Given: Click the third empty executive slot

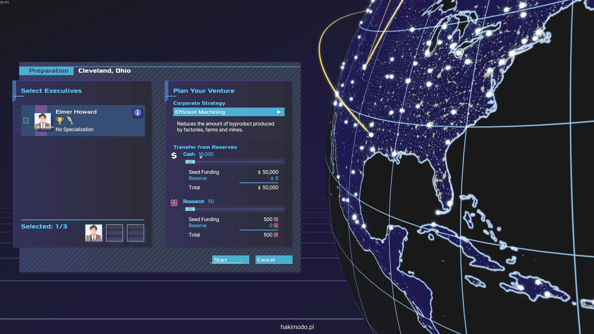Looking at the screenshot, I should [136, 233].
